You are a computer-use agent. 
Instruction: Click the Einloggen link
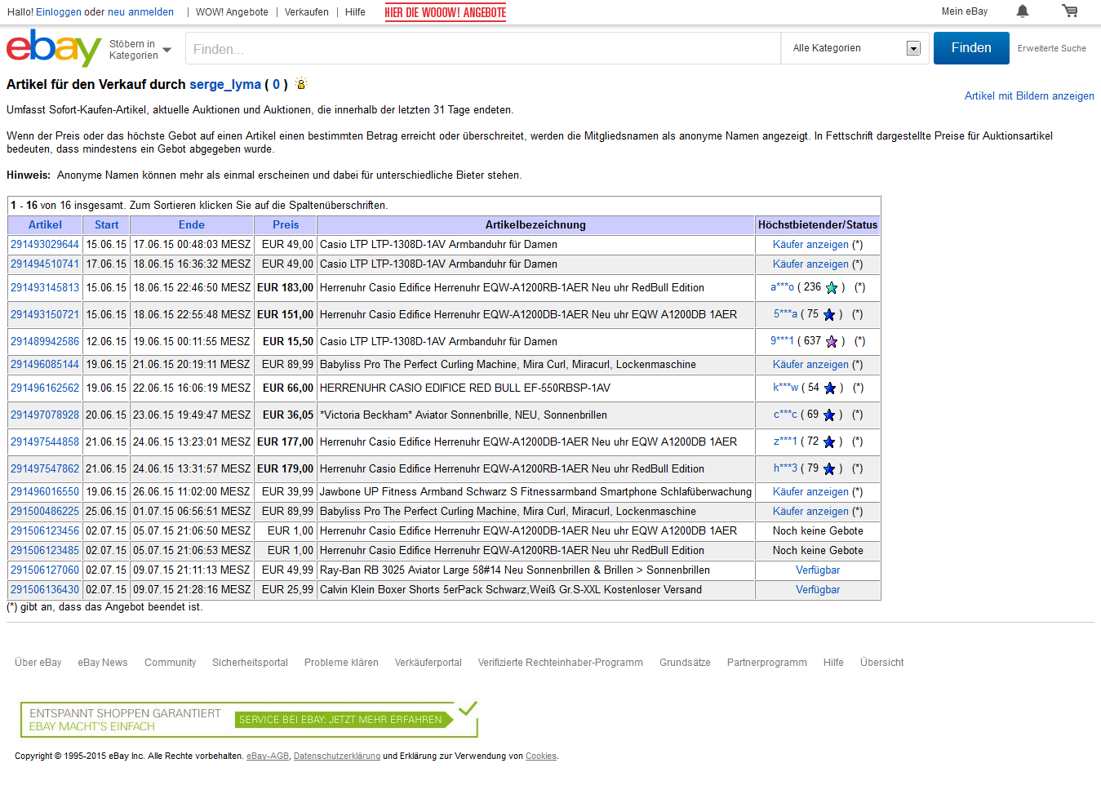click(x=59, y=12)
